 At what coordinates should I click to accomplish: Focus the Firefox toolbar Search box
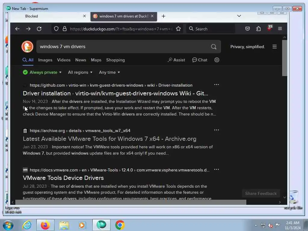point(211,29)
